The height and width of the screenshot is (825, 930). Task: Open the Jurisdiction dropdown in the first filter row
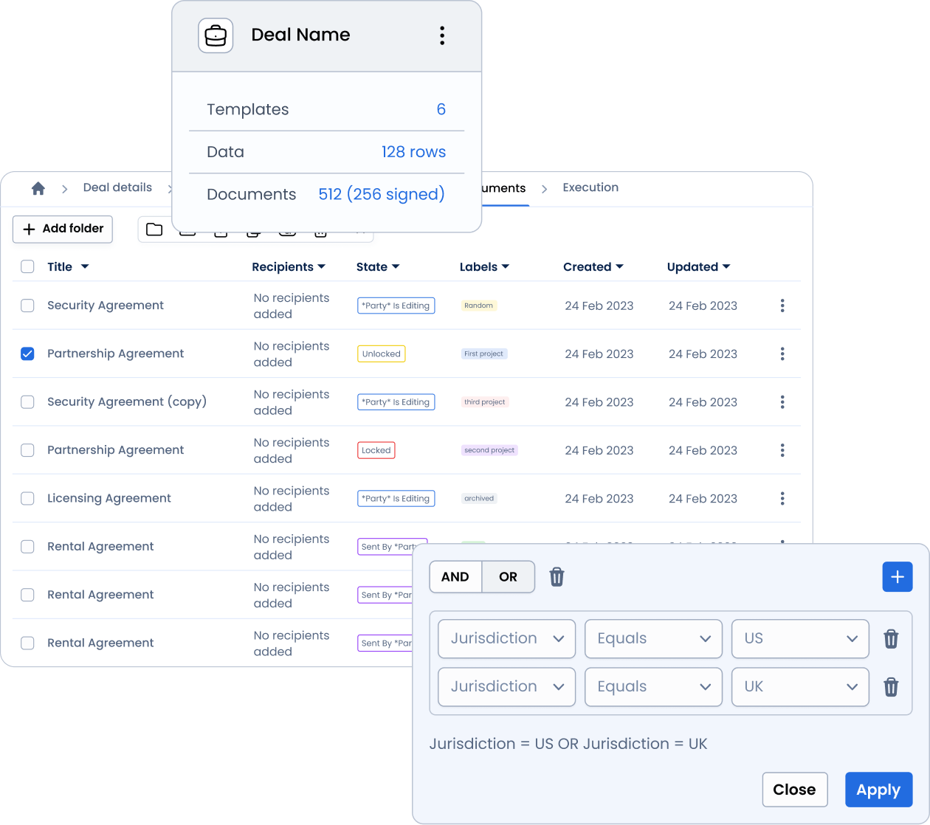pyautogui.click(x=506, y=638)
